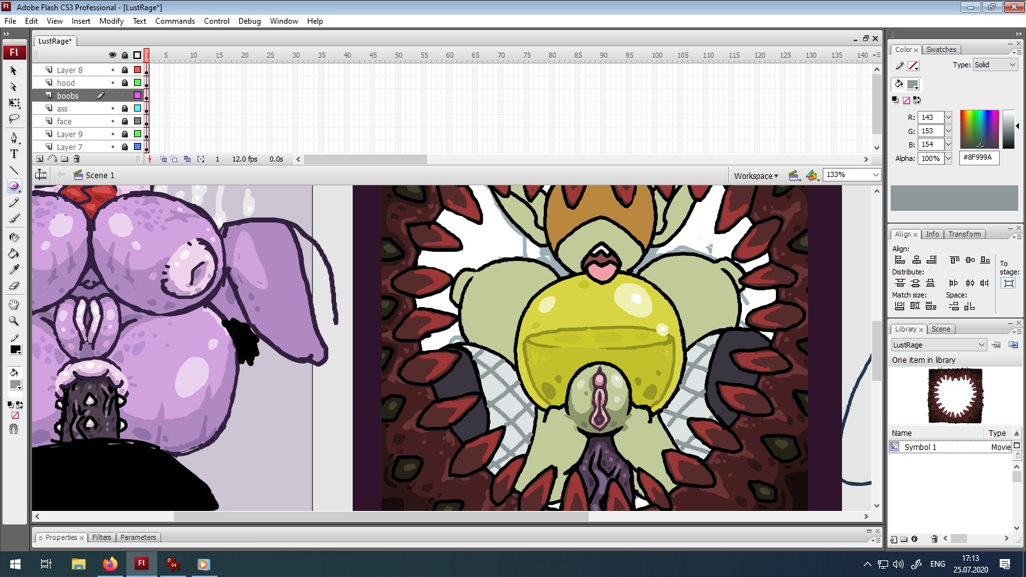1026x577 pixels.
Task: Activate the Hand tool
Action: (13, 305)
